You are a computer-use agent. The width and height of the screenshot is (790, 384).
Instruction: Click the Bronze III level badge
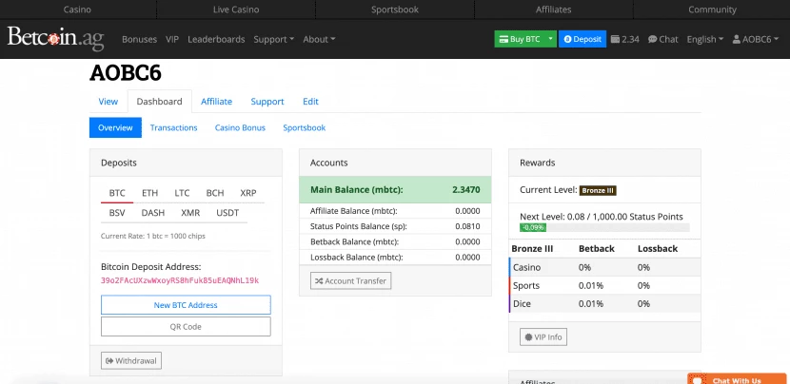tap(598, 191)
